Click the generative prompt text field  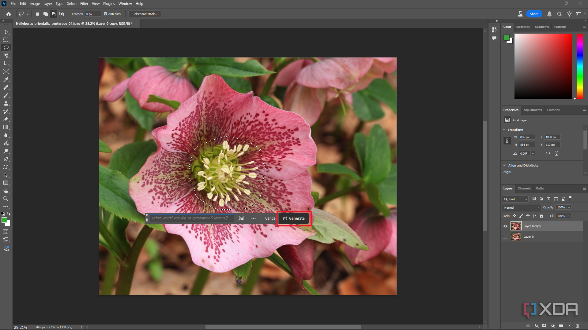192,218
